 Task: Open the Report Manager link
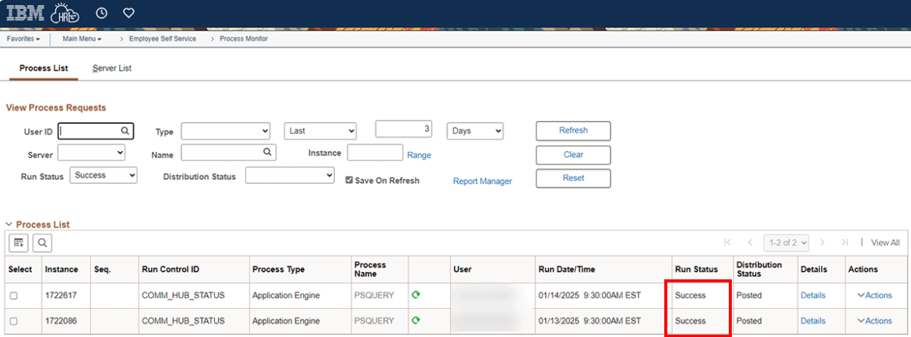(482, 181)
